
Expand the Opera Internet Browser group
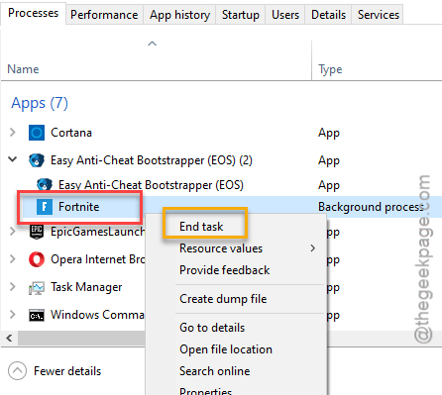[x=13, y=259]
